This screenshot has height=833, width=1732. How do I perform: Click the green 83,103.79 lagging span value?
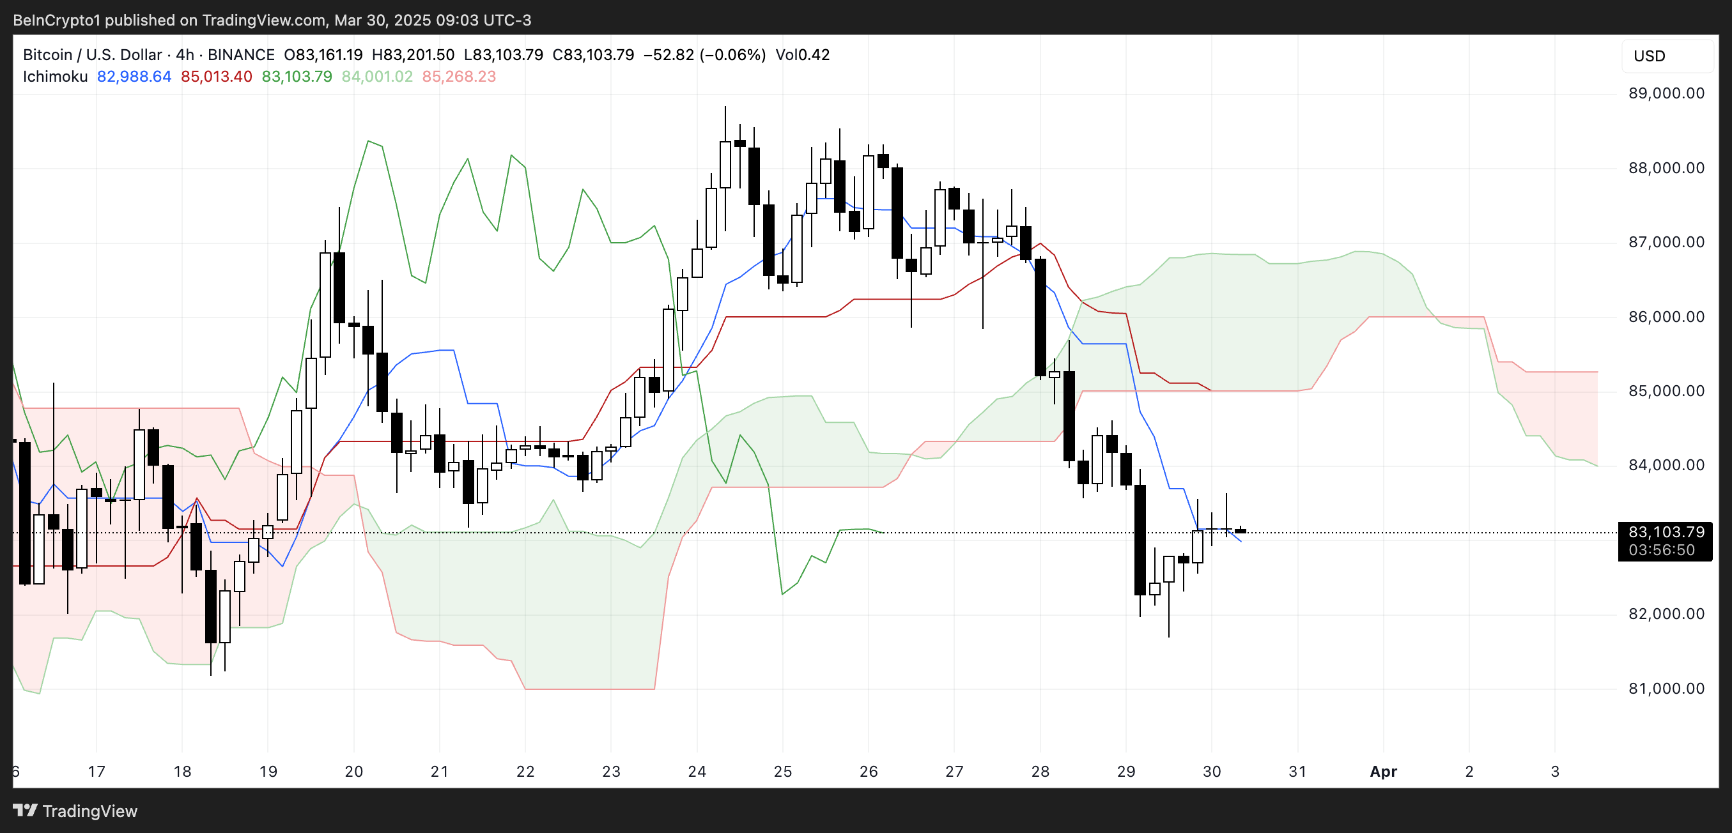pyautogui.click(x=297, y=77)
